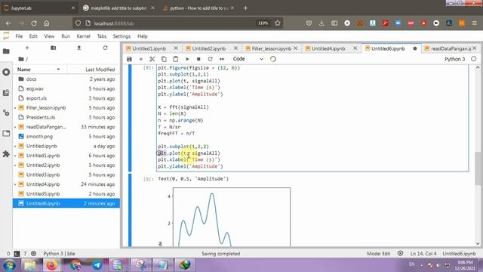Image resolution: width=483 pixels, height=272 pixels.
Task: Interrupt the kernel with stop icon
Action: click(x=198, y=59)
